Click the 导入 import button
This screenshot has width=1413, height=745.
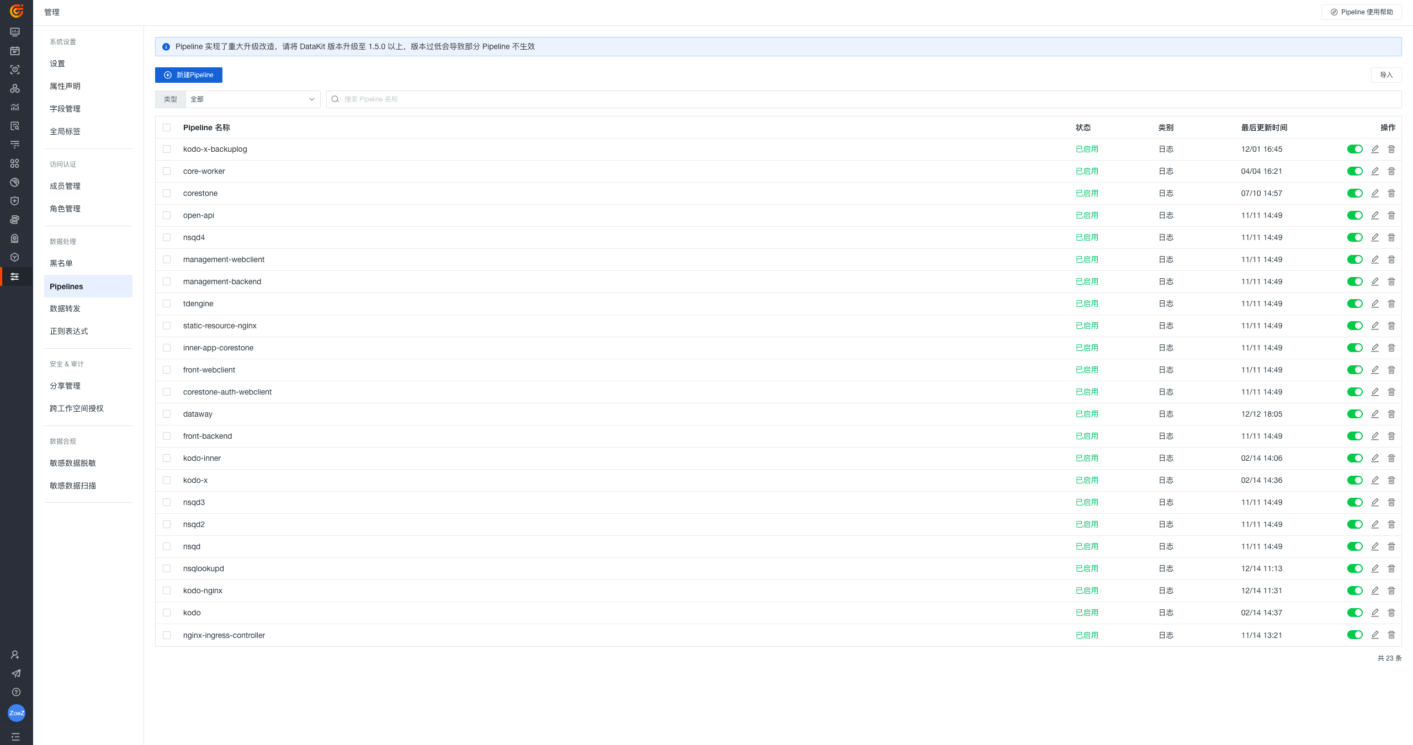[1386, 75]
